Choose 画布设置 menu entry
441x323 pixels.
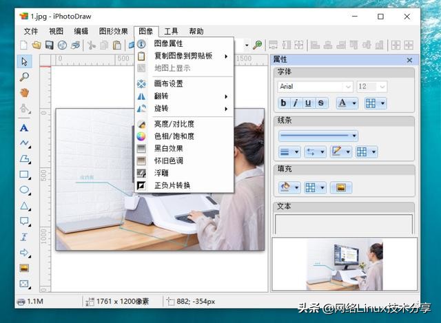(x=184, y=84)
